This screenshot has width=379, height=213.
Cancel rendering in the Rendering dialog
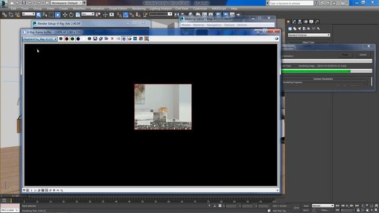click(362, 55)
